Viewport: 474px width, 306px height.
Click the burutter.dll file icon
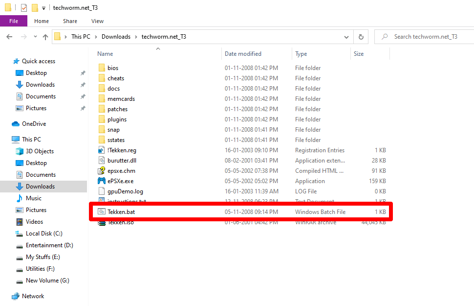[x=102, y=161]
